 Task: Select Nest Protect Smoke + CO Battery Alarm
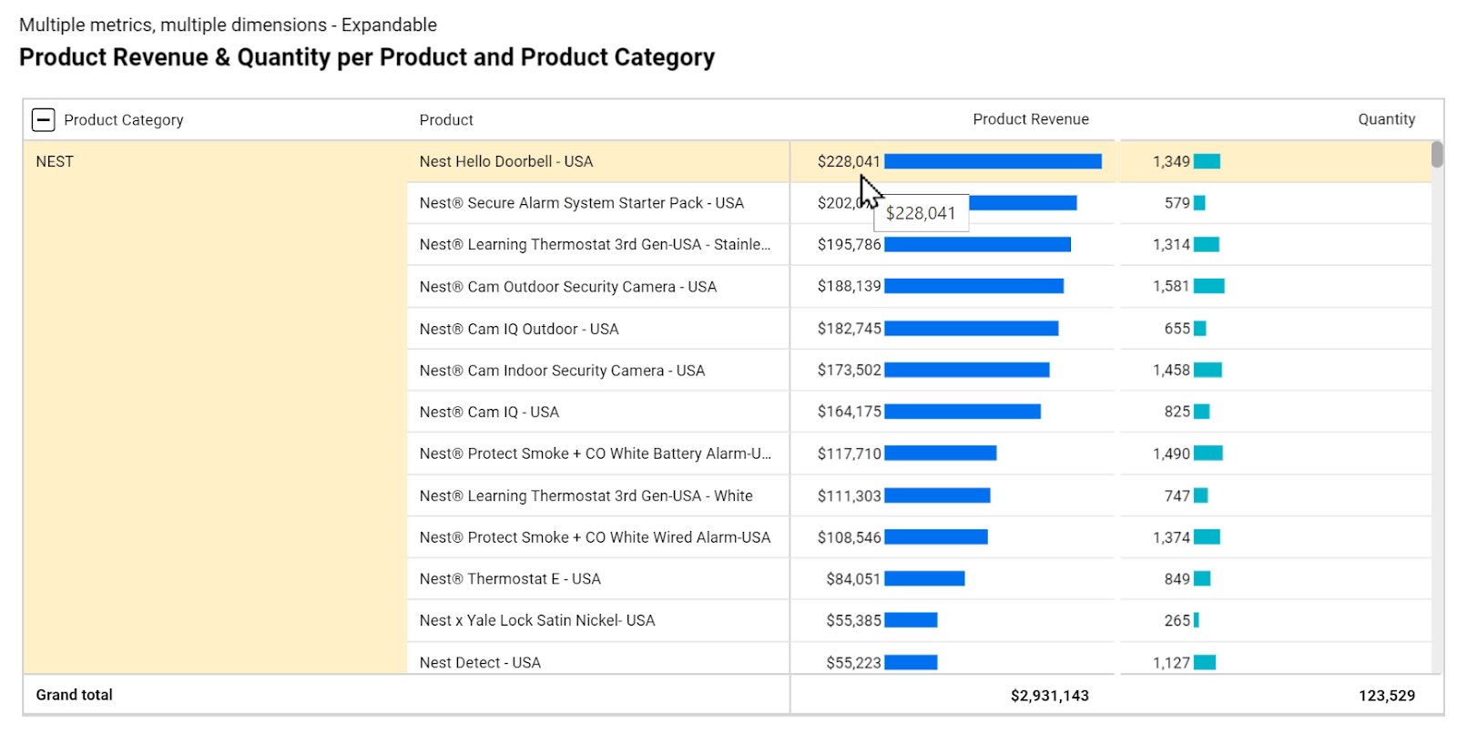(x=596, y=454)
